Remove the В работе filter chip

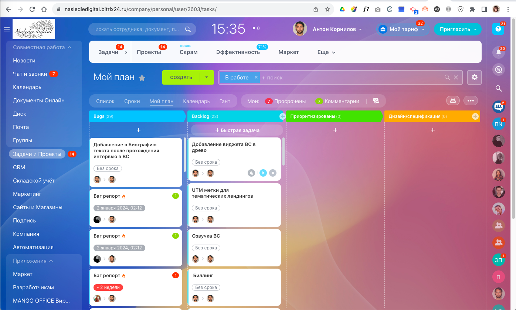[256, 77]
